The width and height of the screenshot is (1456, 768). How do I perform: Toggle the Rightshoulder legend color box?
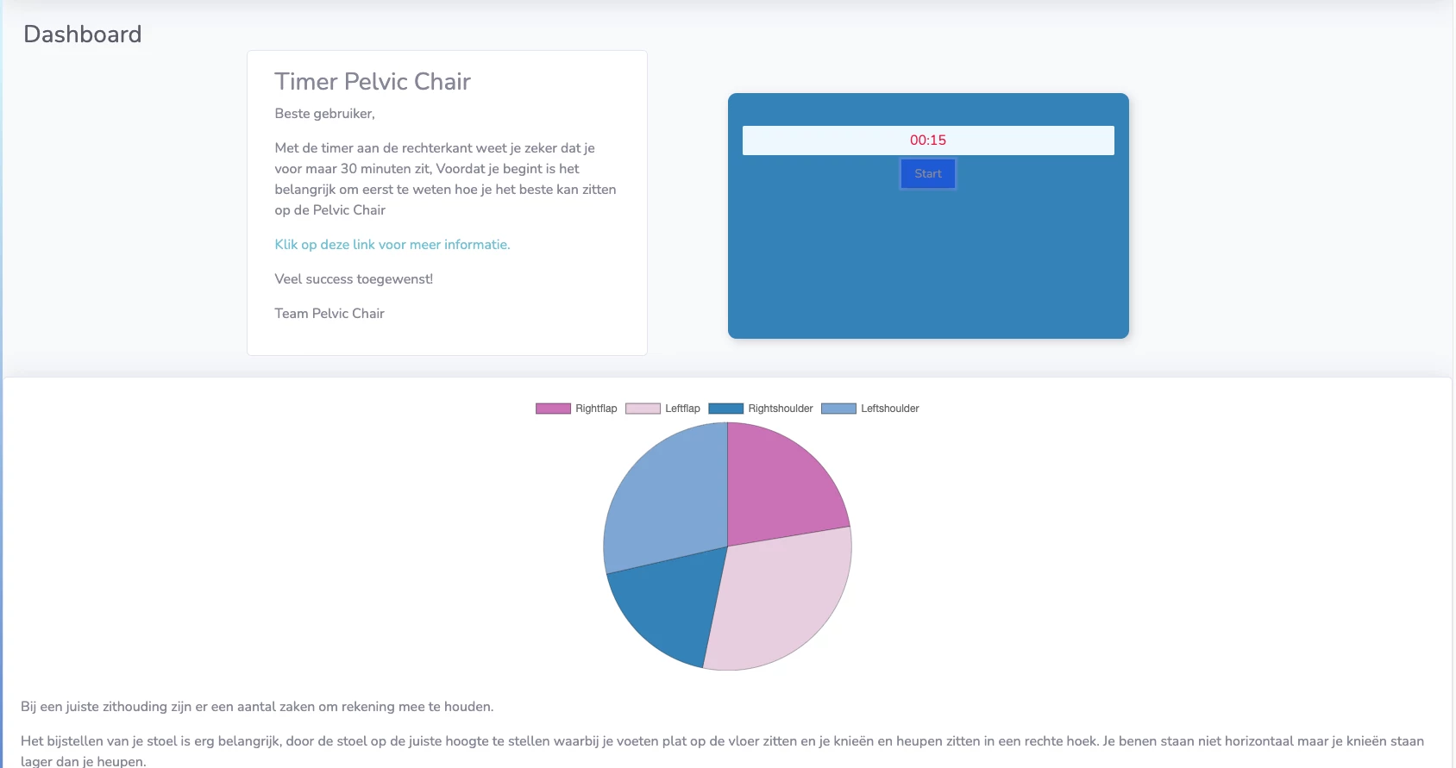[725, 409]
